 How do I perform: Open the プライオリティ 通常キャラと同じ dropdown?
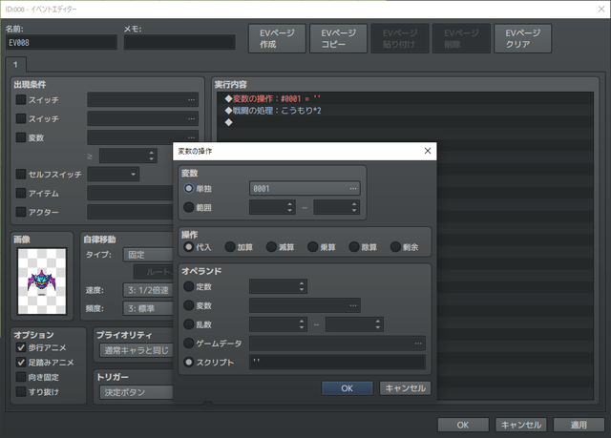(x=137, y=350)
